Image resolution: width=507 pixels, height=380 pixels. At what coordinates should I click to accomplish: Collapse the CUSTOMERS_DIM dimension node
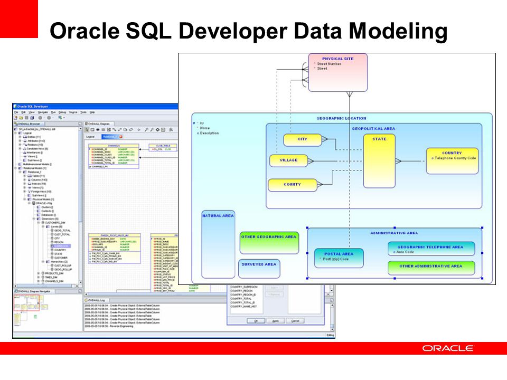39,223
